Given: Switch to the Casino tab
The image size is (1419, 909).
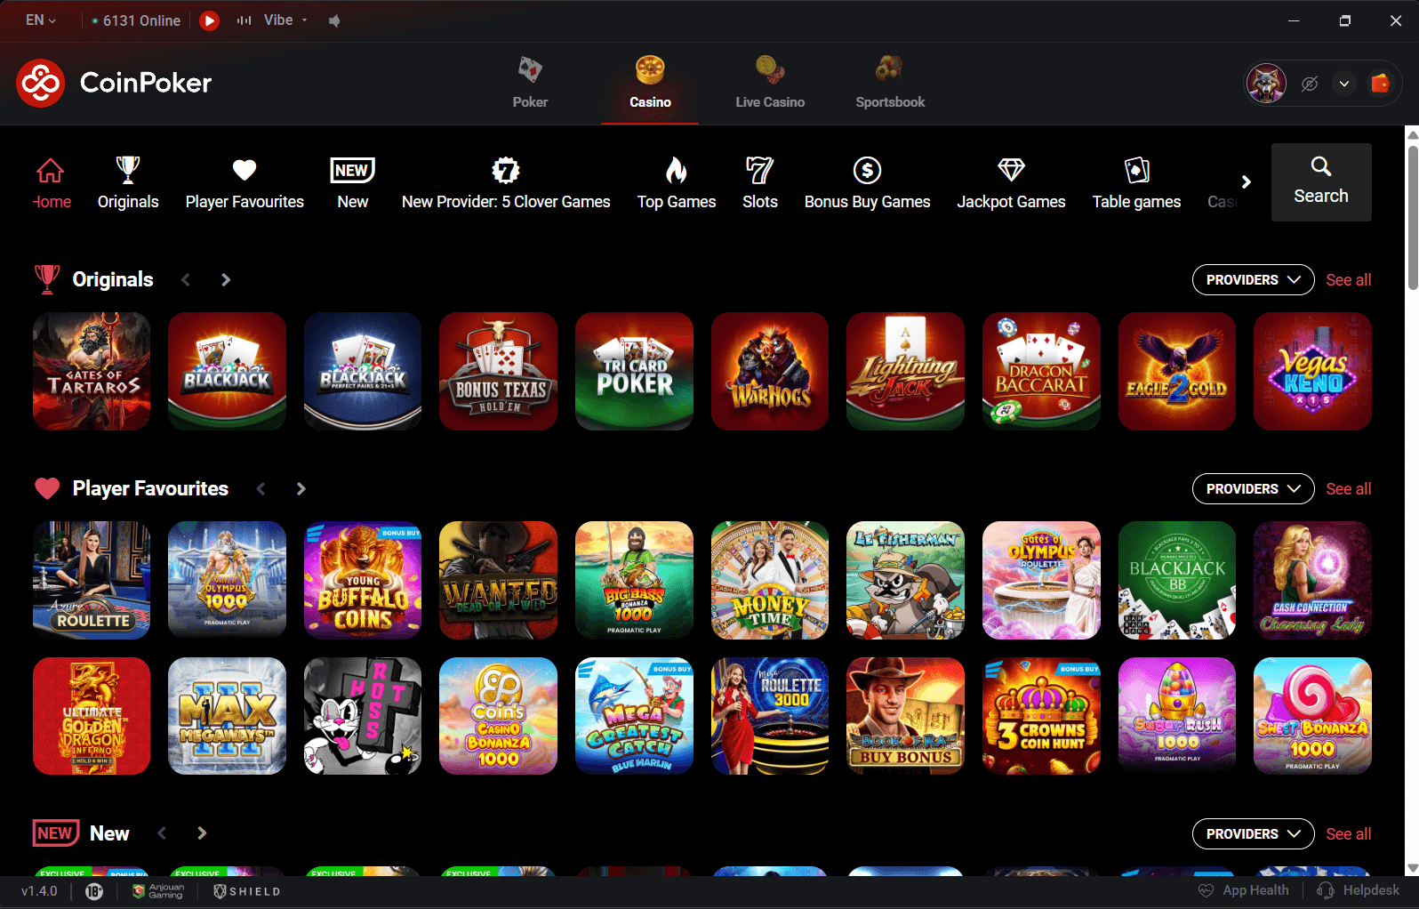Looking at the screenshot, I should coord(650,83).
